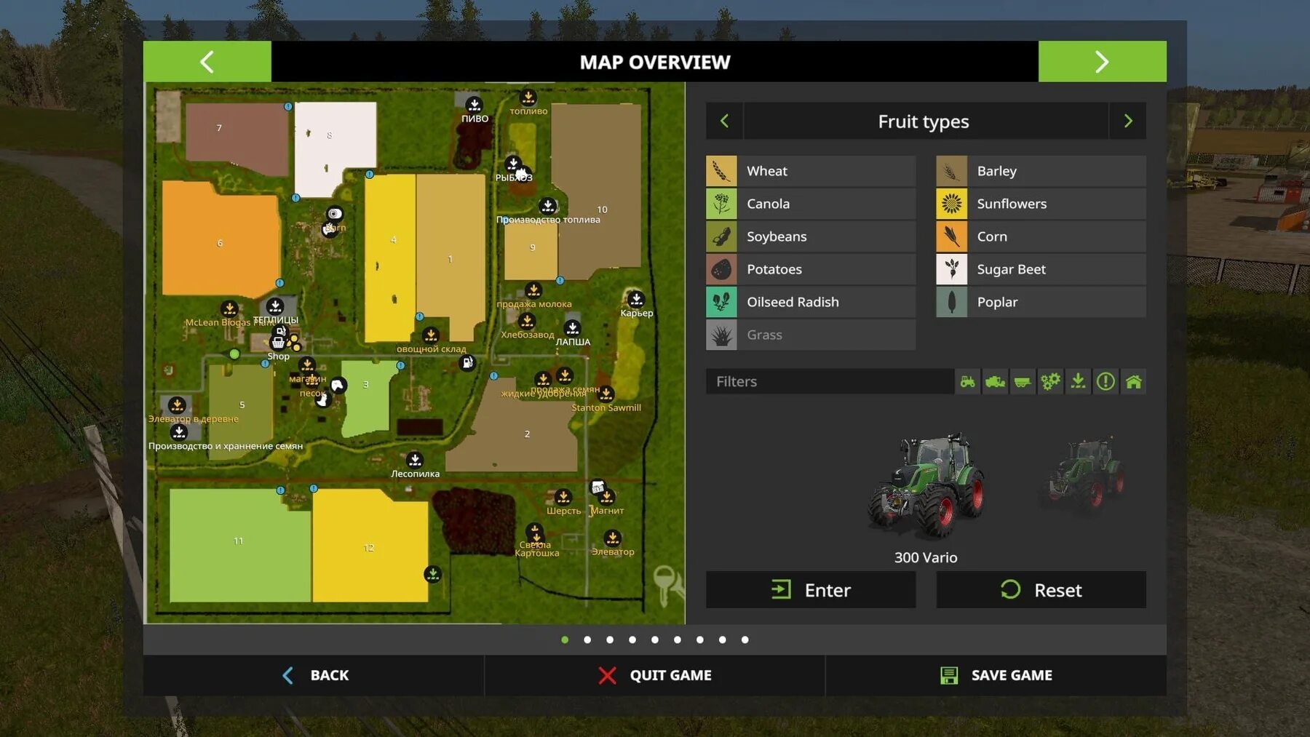Go to previous page with left green arrow

click(x=207, y=62)
